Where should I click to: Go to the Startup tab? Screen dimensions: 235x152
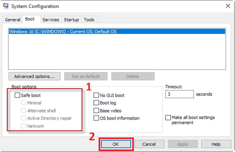71,20
